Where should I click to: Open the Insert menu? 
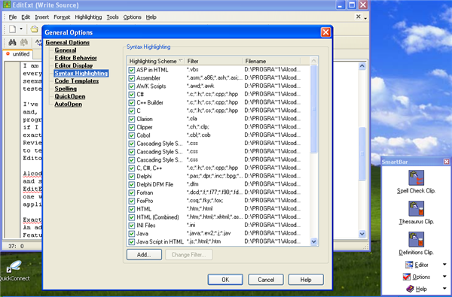[x=41, y=17]
